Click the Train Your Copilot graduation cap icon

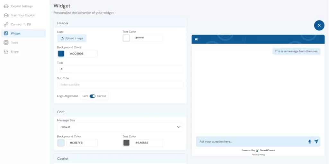(x=6, y=15)
